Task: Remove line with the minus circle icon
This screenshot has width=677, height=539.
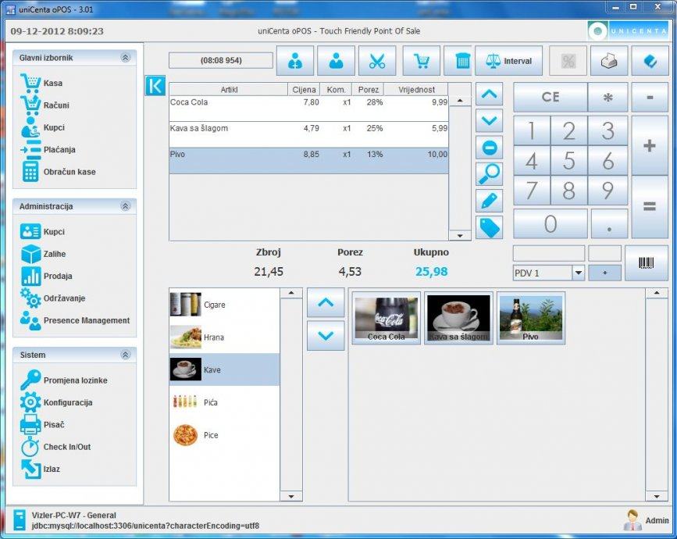Action: [x=489, y=148]
